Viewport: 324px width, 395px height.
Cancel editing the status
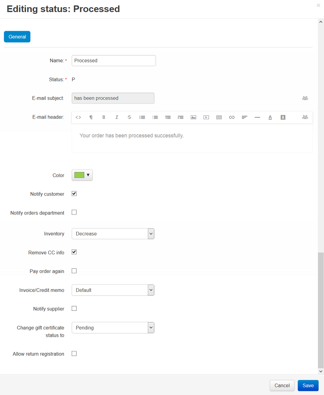(282, 386)
